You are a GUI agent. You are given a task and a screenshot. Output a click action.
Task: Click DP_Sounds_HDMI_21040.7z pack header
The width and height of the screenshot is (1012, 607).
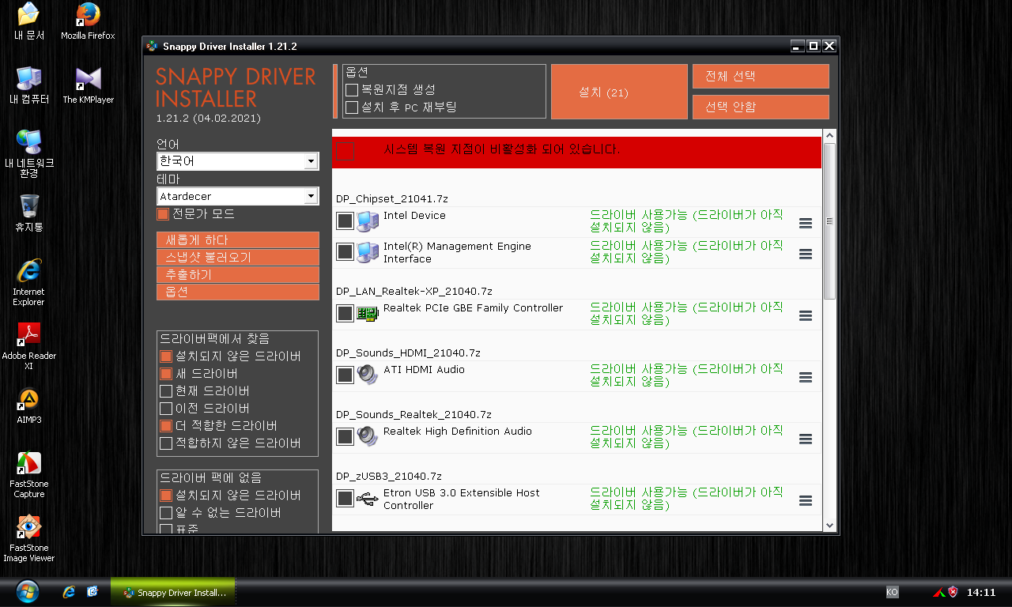coord(408,353)
